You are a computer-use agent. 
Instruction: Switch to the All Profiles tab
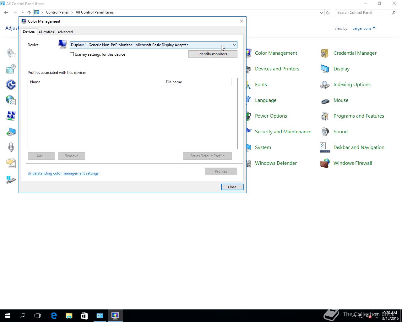click(x=46, y=32)
